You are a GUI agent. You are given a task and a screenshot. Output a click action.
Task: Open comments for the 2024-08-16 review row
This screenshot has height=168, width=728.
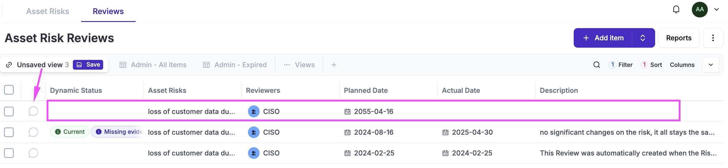[x=33, y=132]
